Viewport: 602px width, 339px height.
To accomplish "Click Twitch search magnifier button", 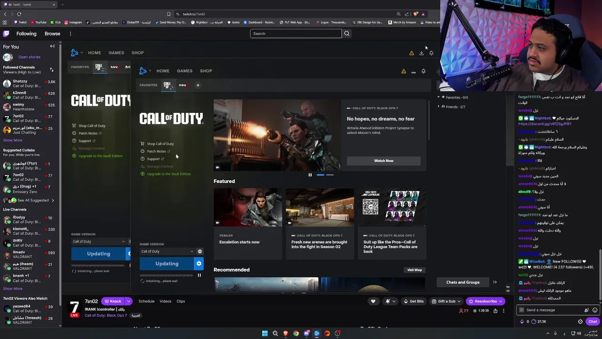I will 347,33.
